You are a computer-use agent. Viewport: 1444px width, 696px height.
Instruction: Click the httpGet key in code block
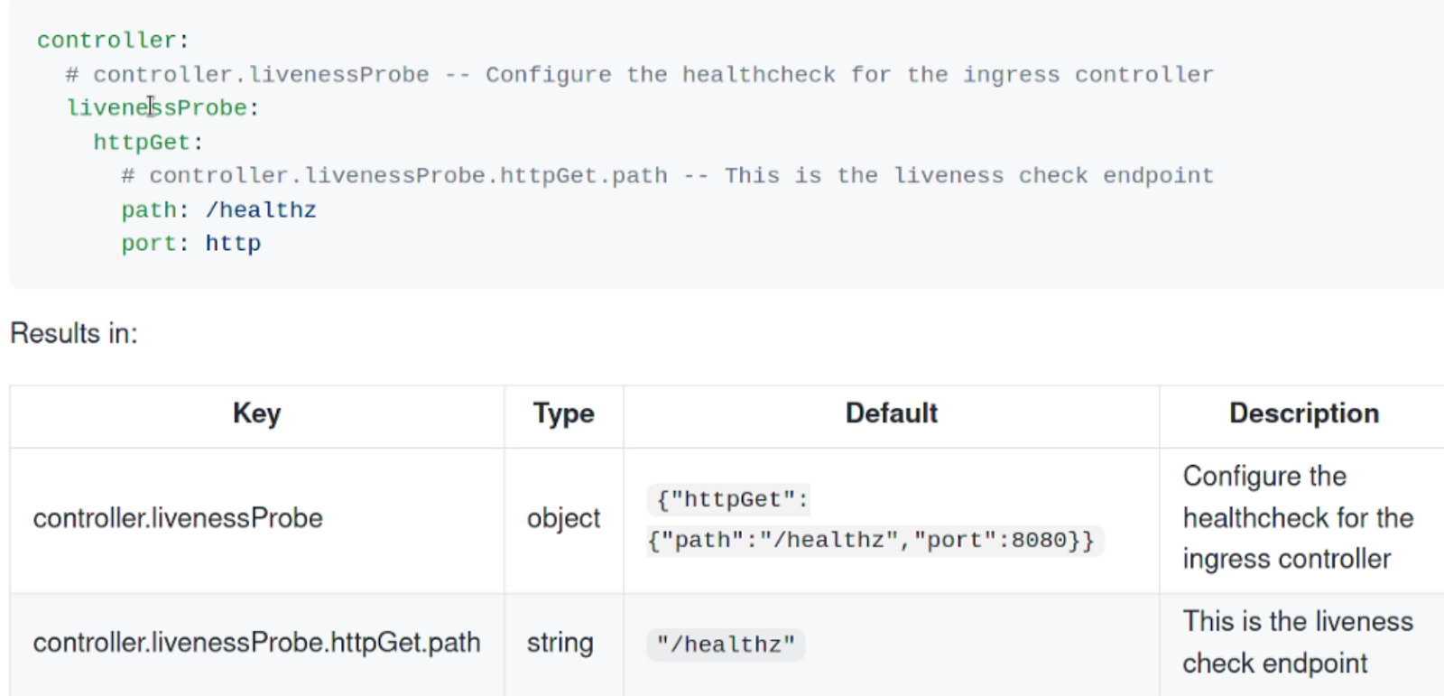pyautogui.click(x=148, y=143)
